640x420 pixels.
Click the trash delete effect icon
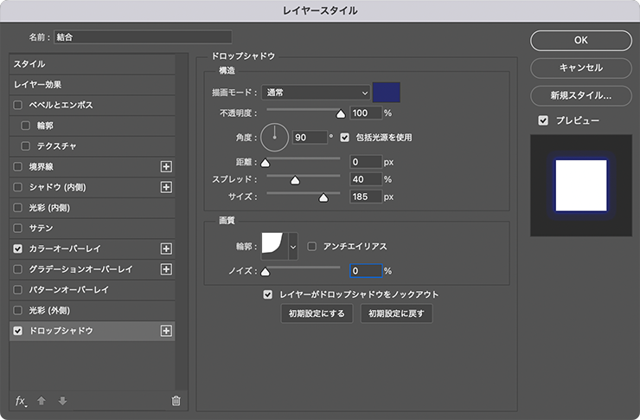[176, 400]
